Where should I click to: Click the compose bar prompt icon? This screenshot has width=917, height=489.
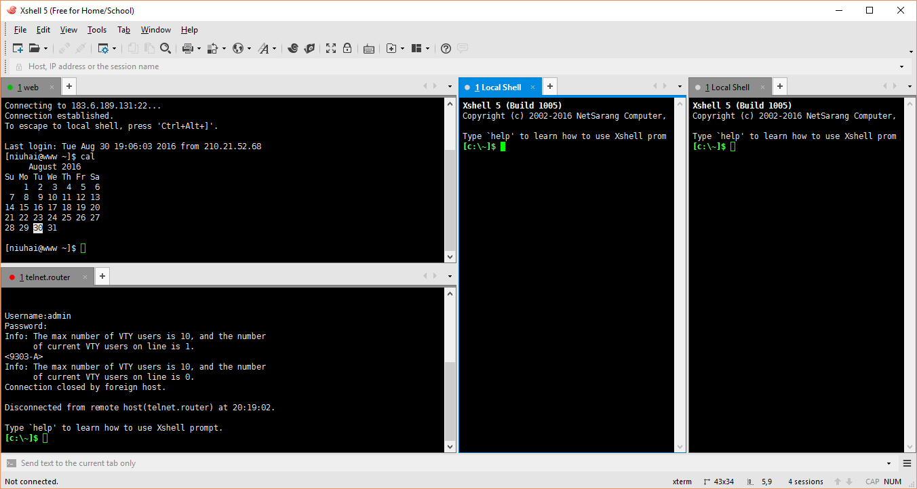coord(11,463)
